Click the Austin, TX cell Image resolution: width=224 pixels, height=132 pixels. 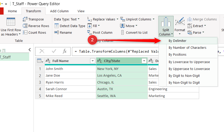tap(122, 89)
